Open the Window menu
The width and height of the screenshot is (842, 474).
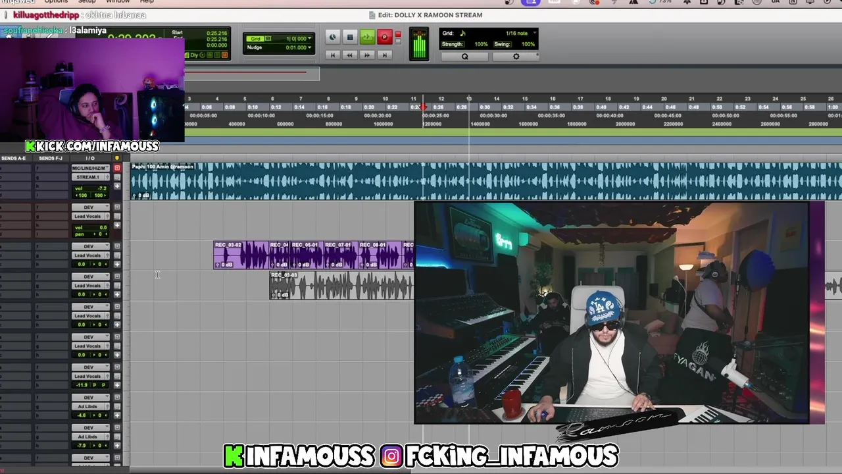pos(118,2)
